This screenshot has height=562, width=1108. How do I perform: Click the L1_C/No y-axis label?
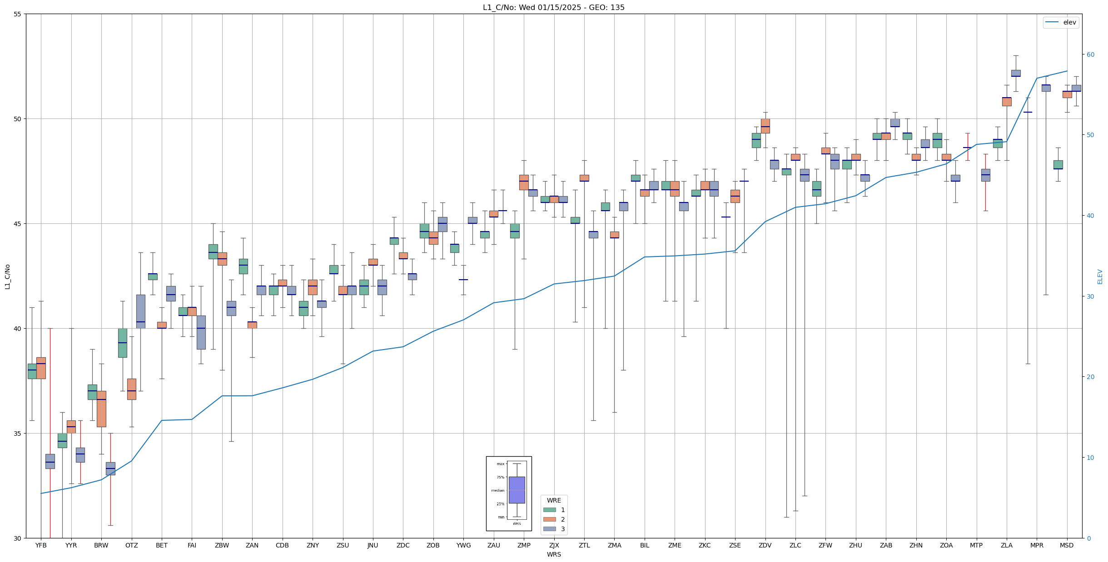click(x=7, y=276)
